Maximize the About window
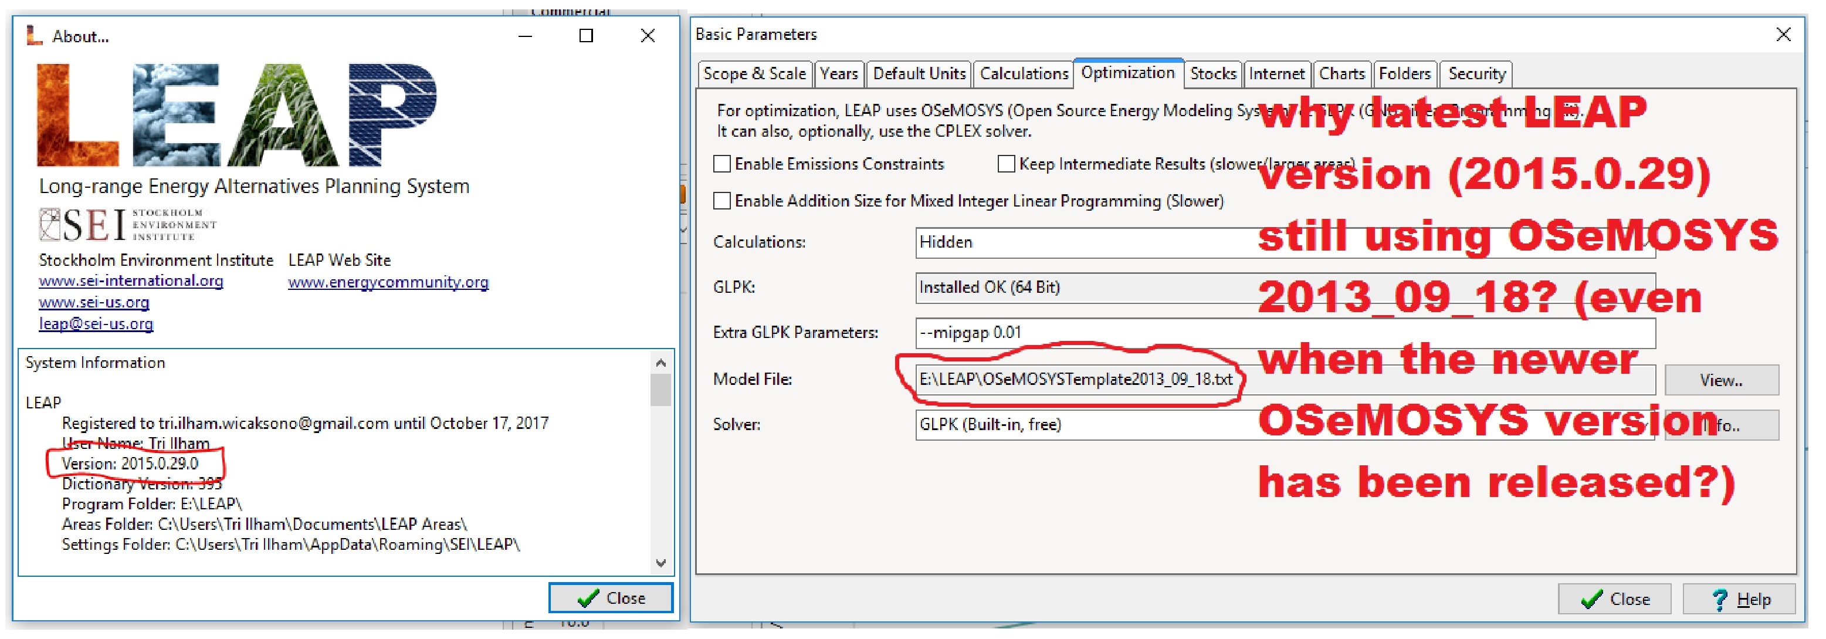The height and width of the screenshot is (639, 1826). (x=586, y=35)
